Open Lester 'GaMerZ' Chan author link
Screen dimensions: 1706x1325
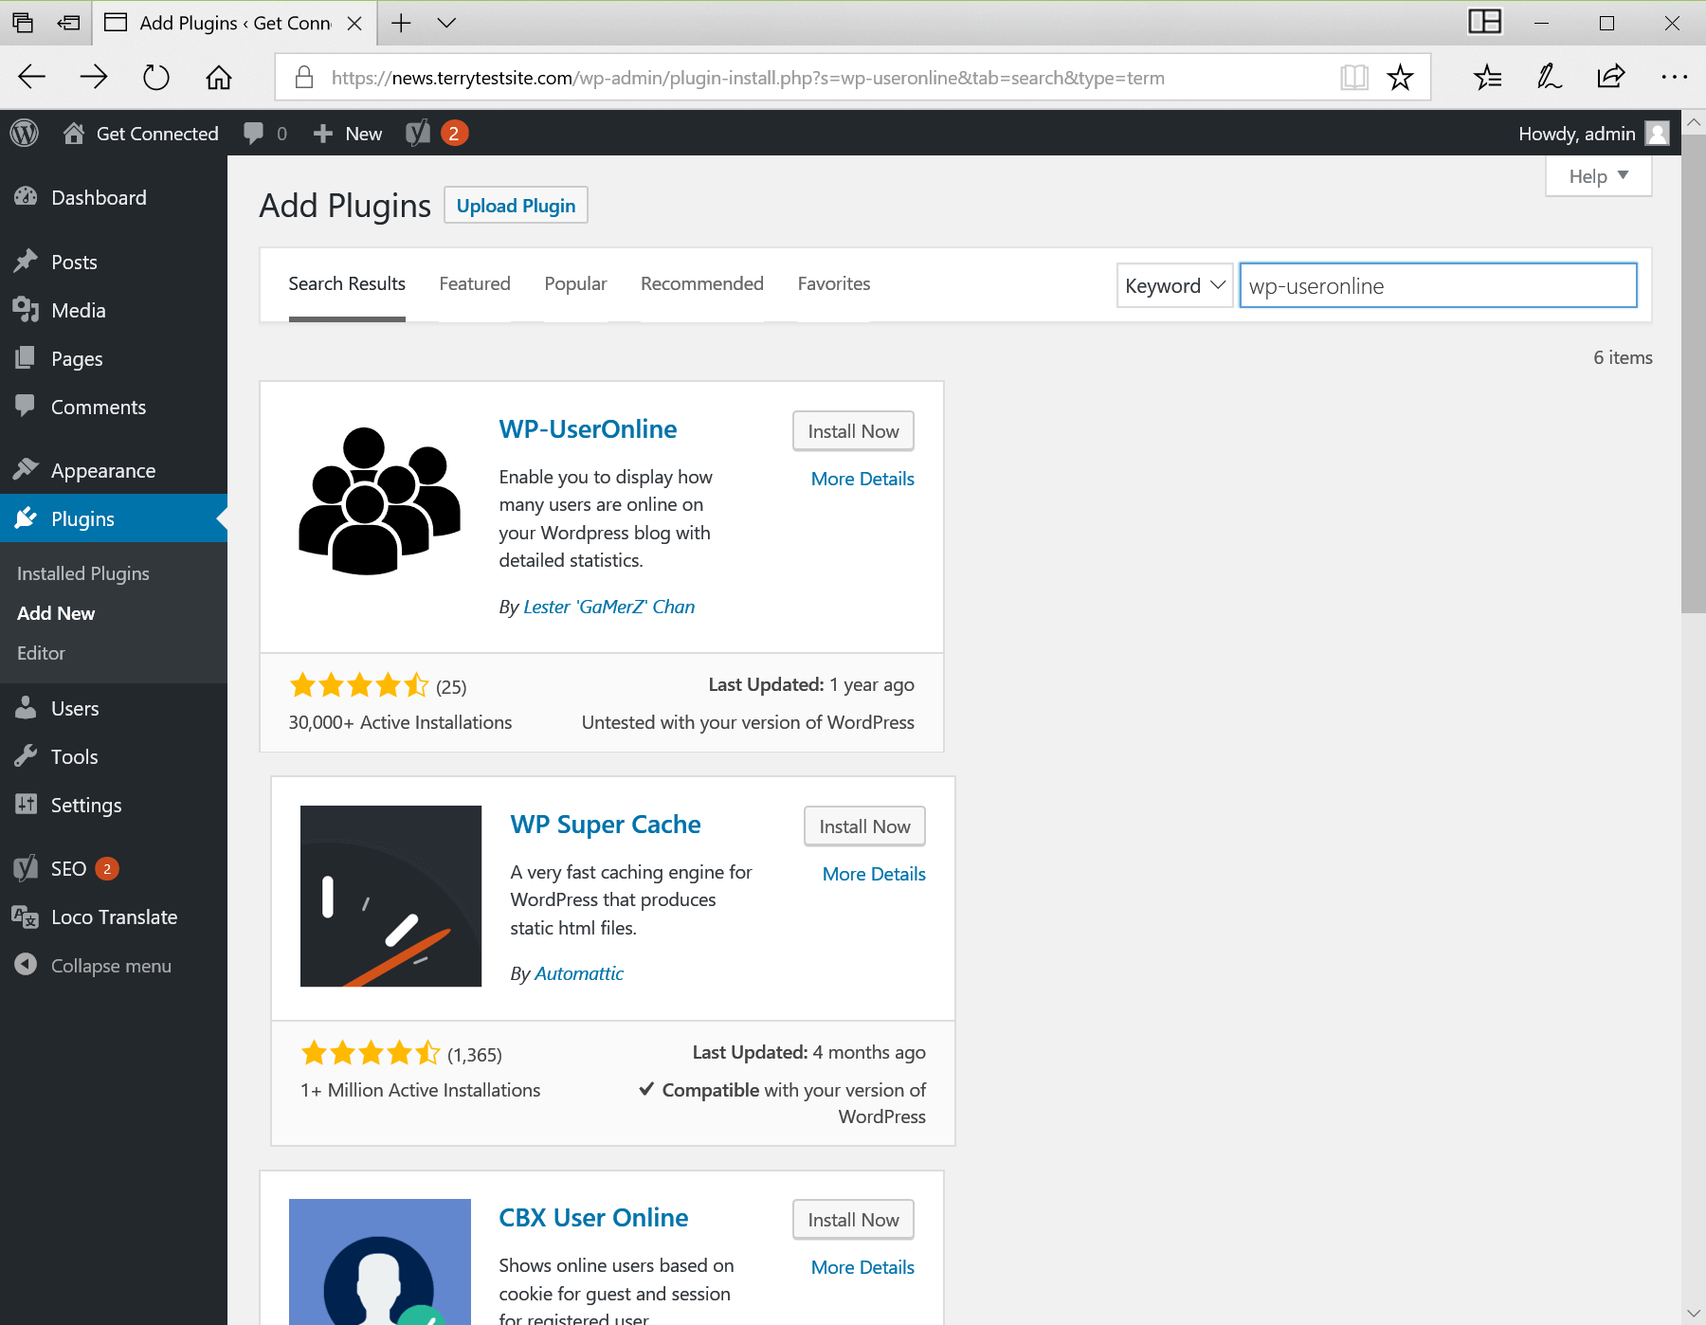(x=609, y=607)
